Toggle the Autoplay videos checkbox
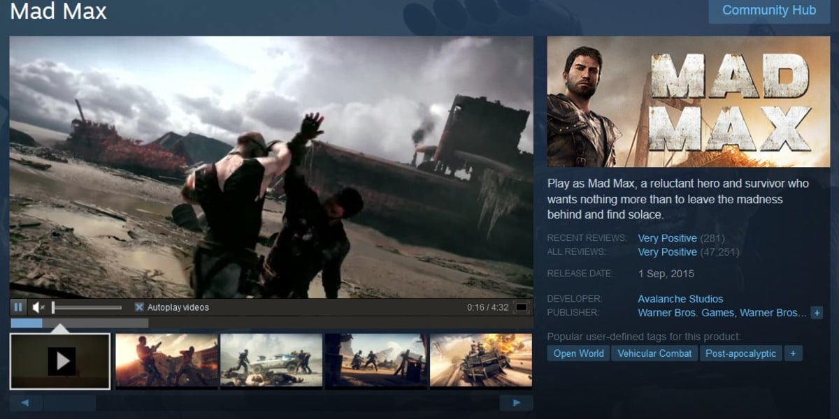The width and height of the screenshot is (839, 419). click(139, 307)
